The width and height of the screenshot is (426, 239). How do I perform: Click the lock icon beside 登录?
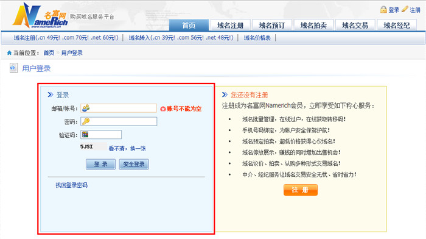click(383, 10)
